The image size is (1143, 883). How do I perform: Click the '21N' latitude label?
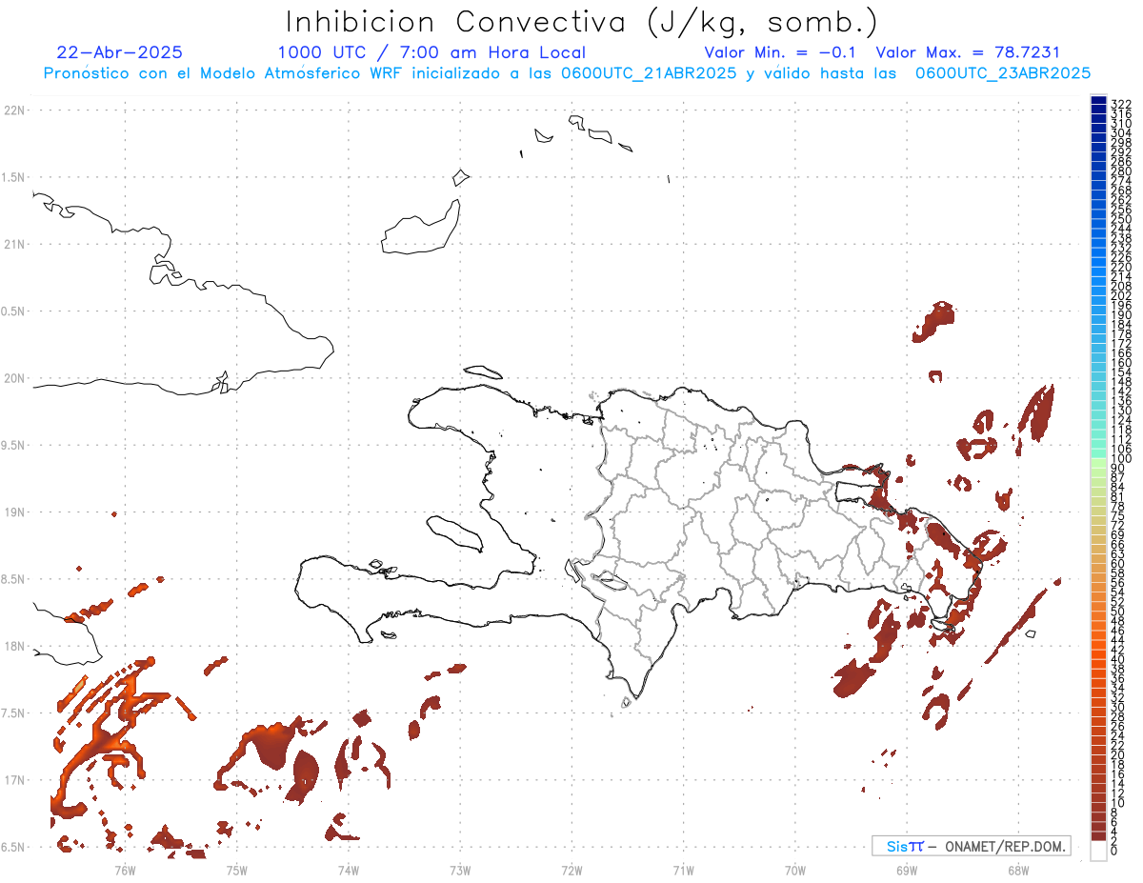click(13, 245)
